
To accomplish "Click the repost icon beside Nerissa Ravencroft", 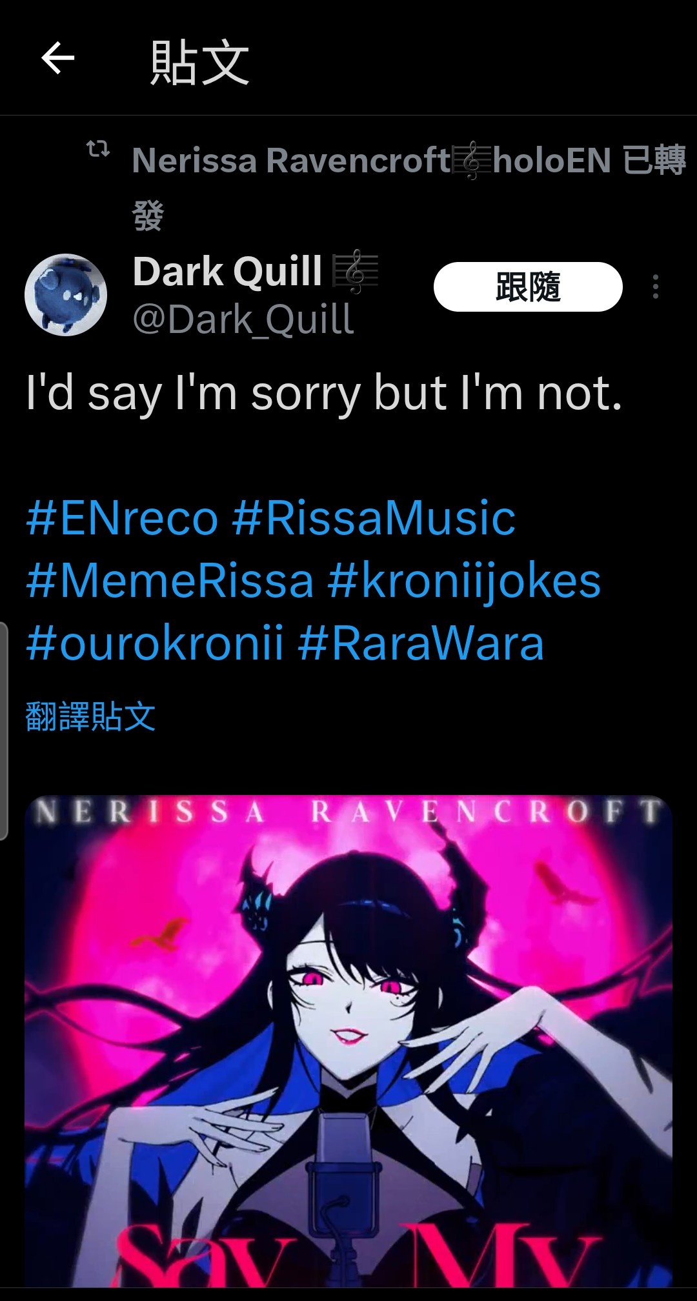I will (98, 150).
